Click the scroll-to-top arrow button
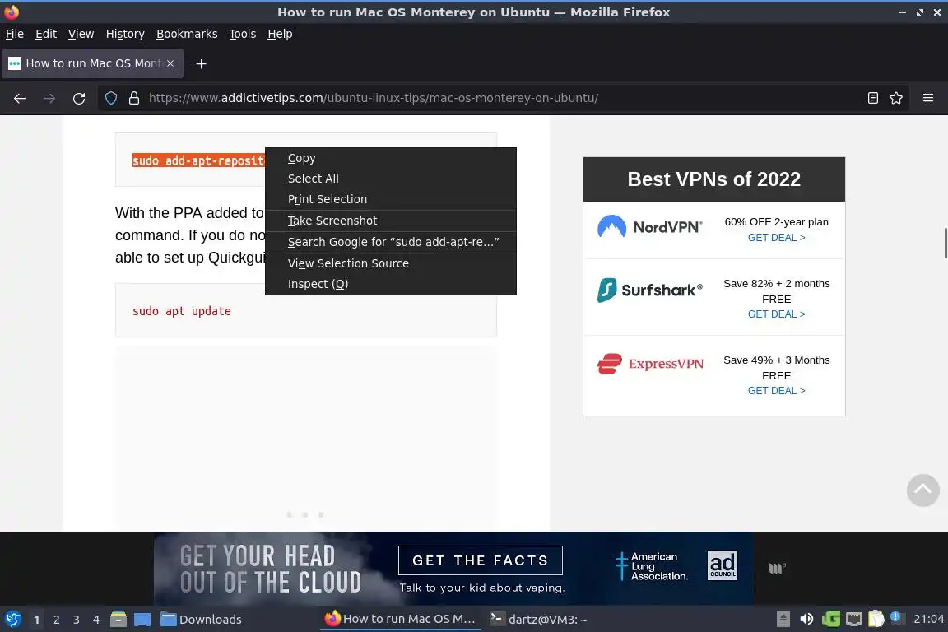This screenshot has height=632, width=948. 922,490
